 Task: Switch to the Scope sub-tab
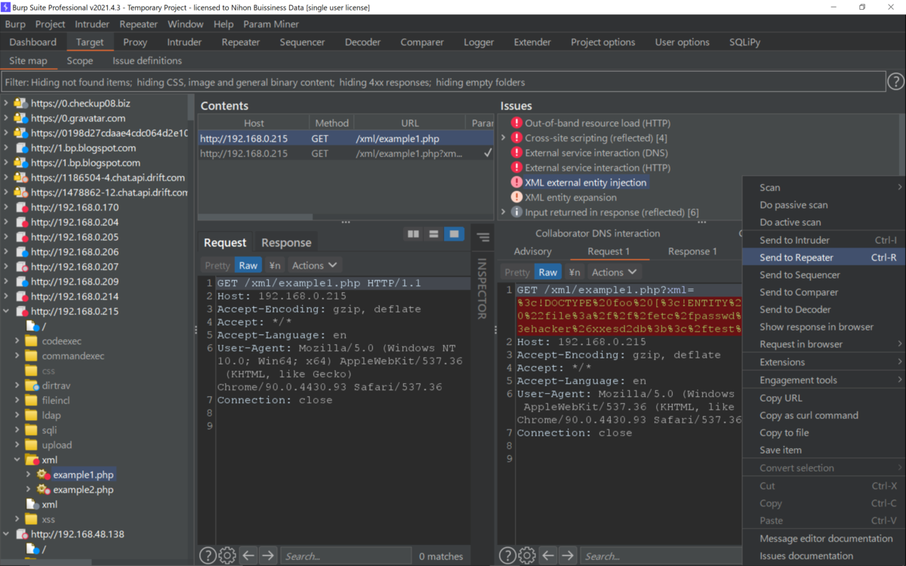pos(80,60)
